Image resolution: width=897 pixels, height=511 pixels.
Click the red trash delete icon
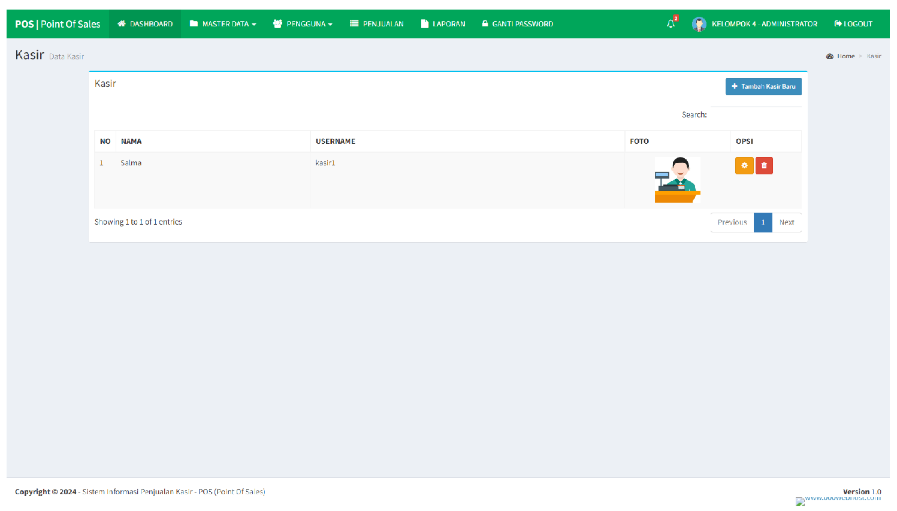tap(765, 165)
